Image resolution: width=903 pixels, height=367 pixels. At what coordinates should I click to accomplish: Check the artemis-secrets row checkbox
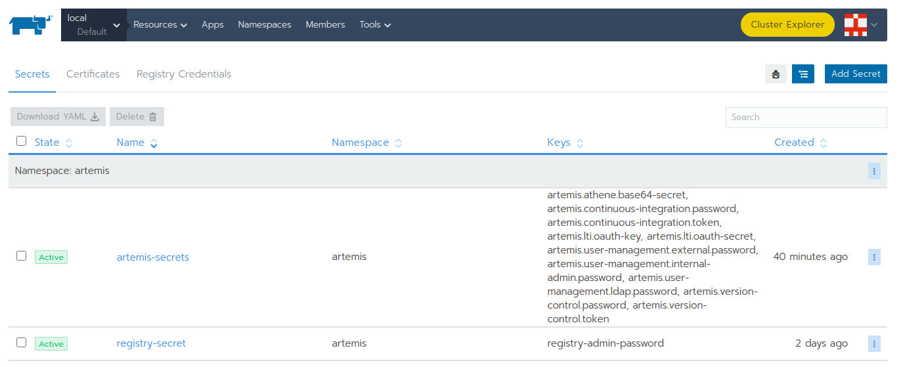pyautogui.click(x=22, y=256)
